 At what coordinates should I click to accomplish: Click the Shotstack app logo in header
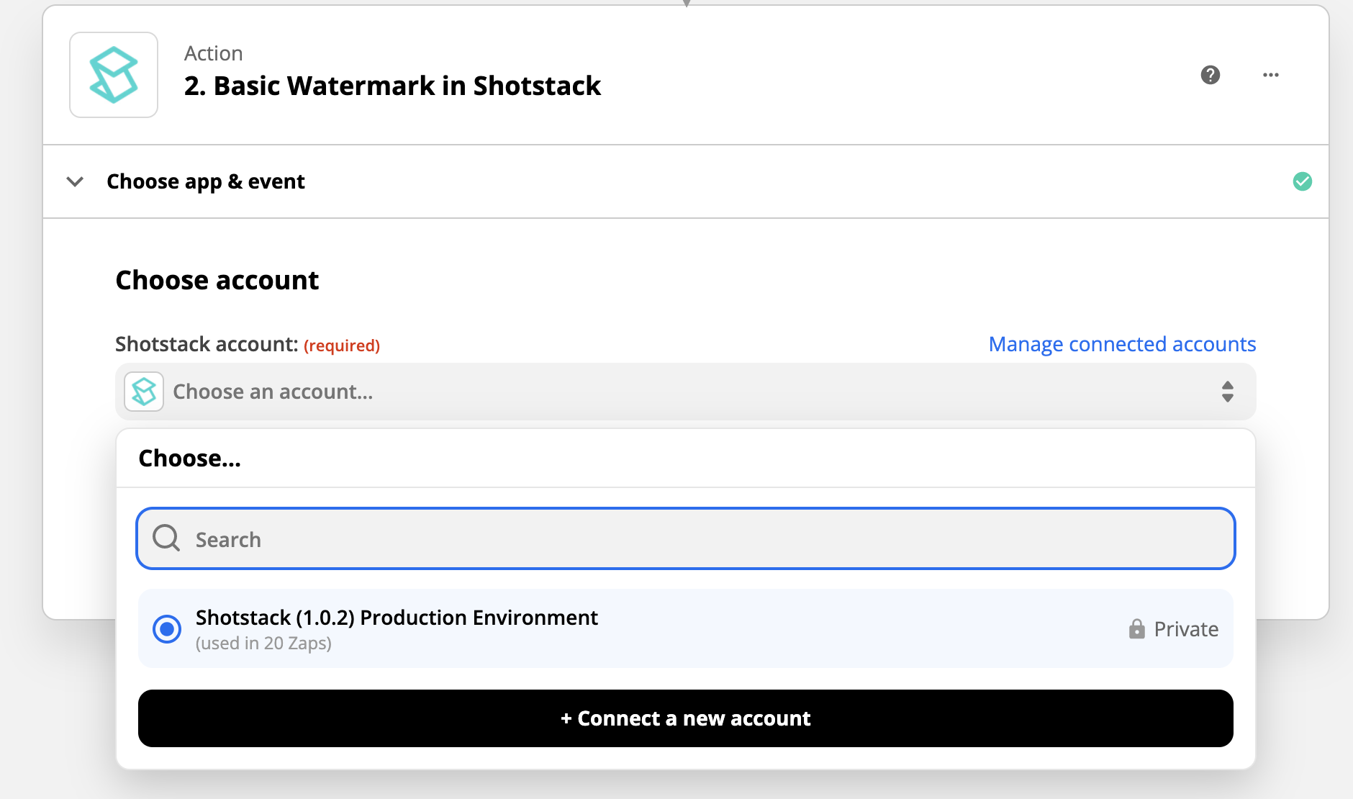click(x=114, y=75)
